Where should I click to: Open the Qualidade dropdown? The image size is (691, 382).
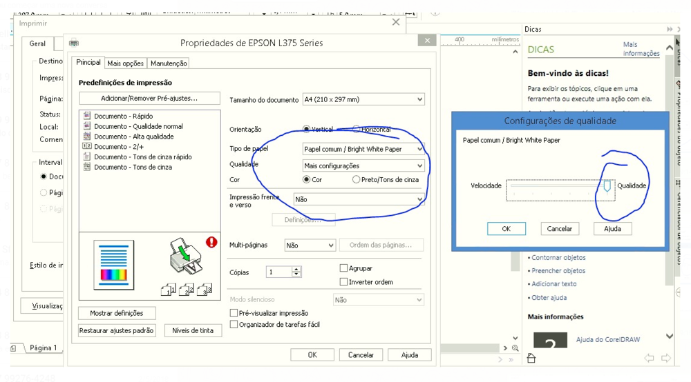[363, 165]
